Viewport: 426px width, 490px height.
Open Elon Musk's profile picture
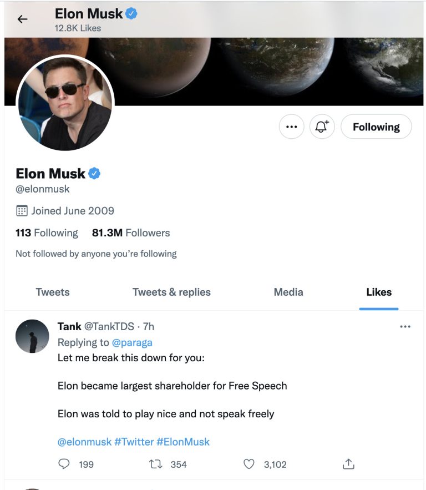point(65,103)
